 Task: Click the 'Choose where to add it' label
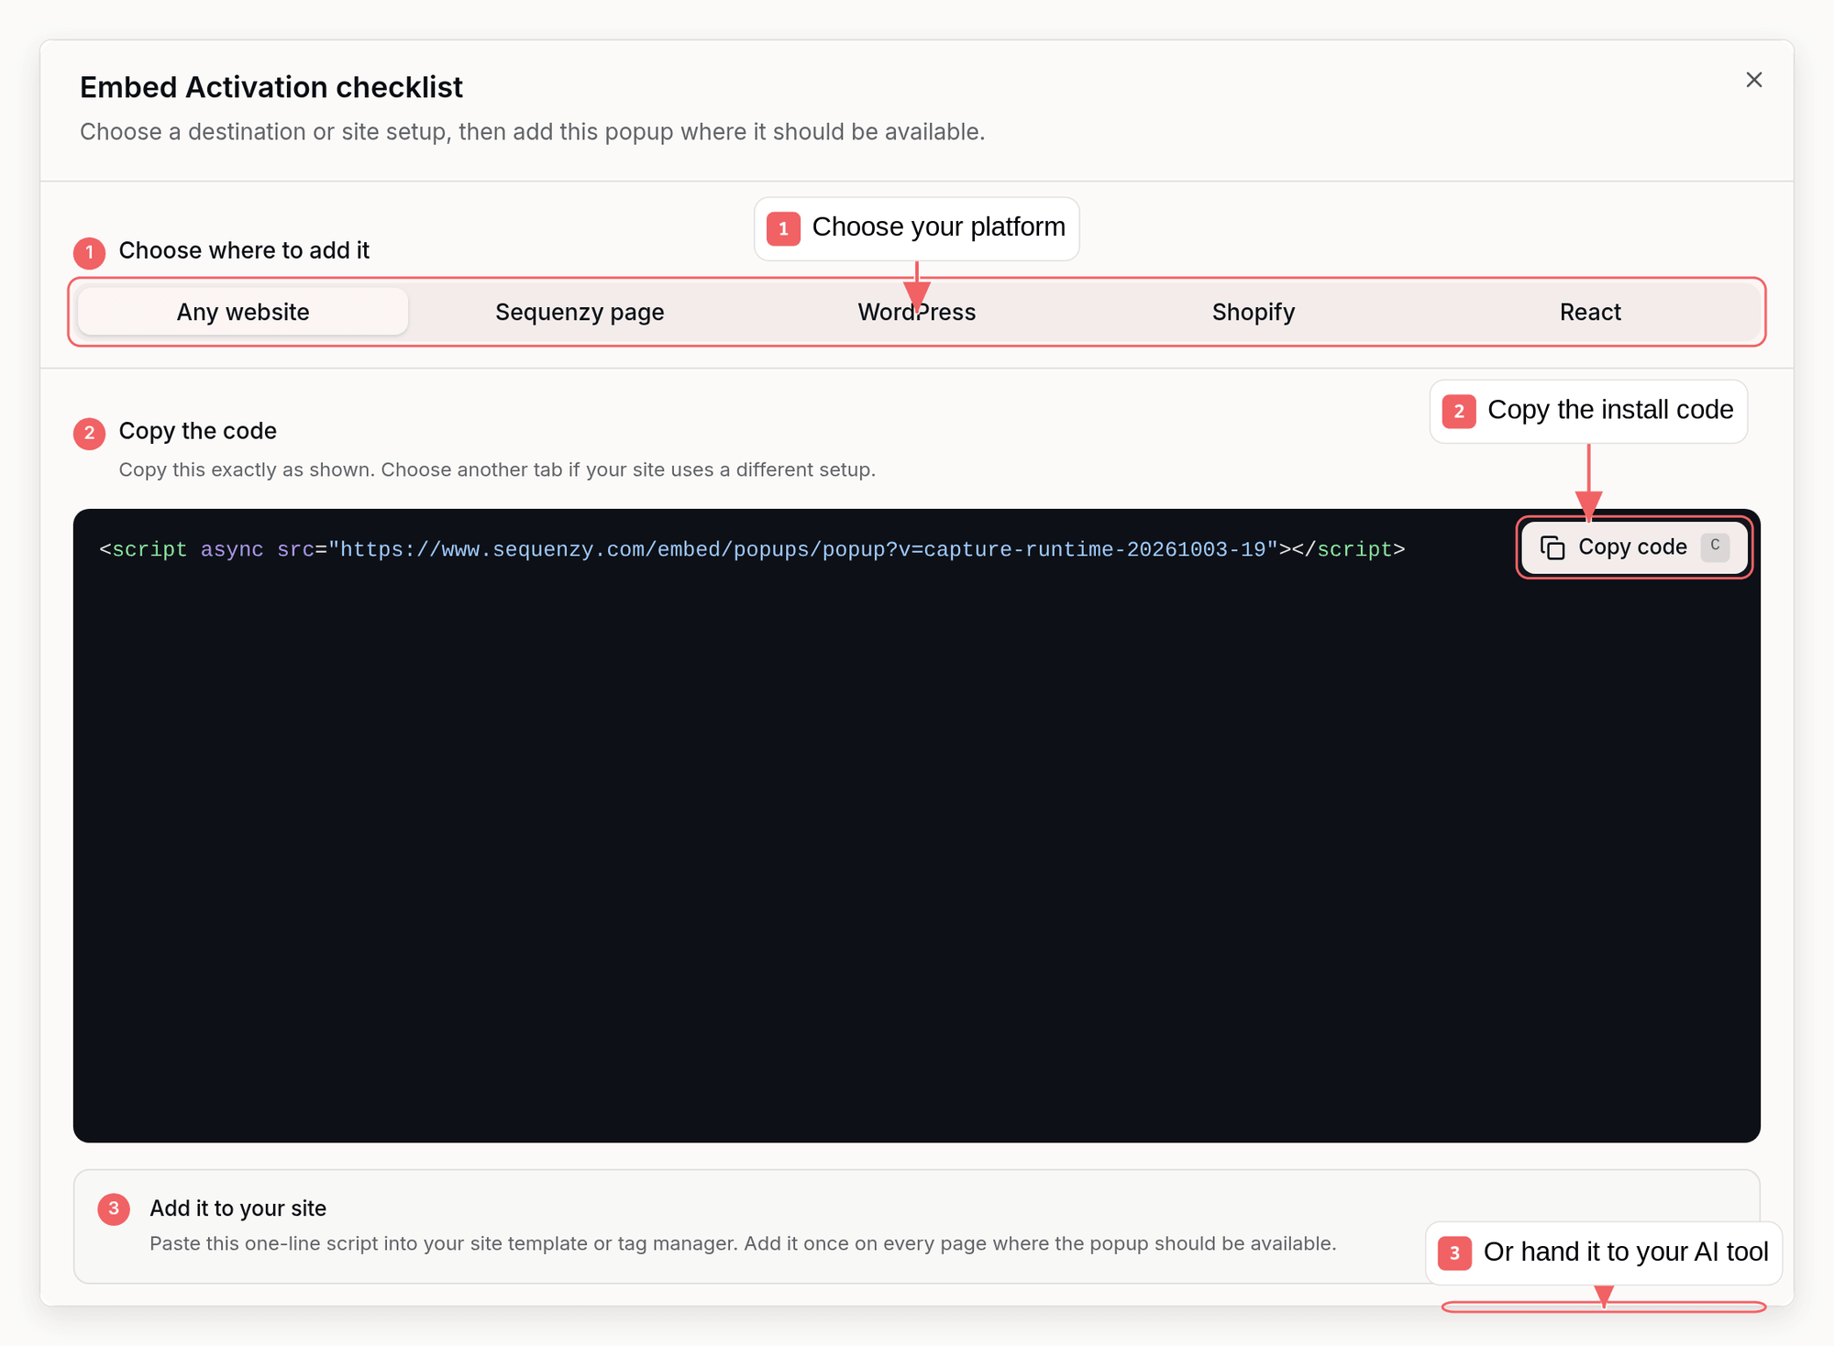tap(244, 250)
